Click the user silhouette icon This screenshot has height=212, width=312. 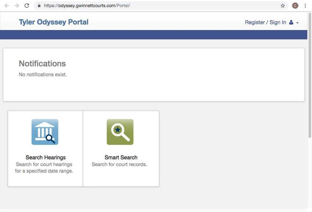(x=291, y=22)
